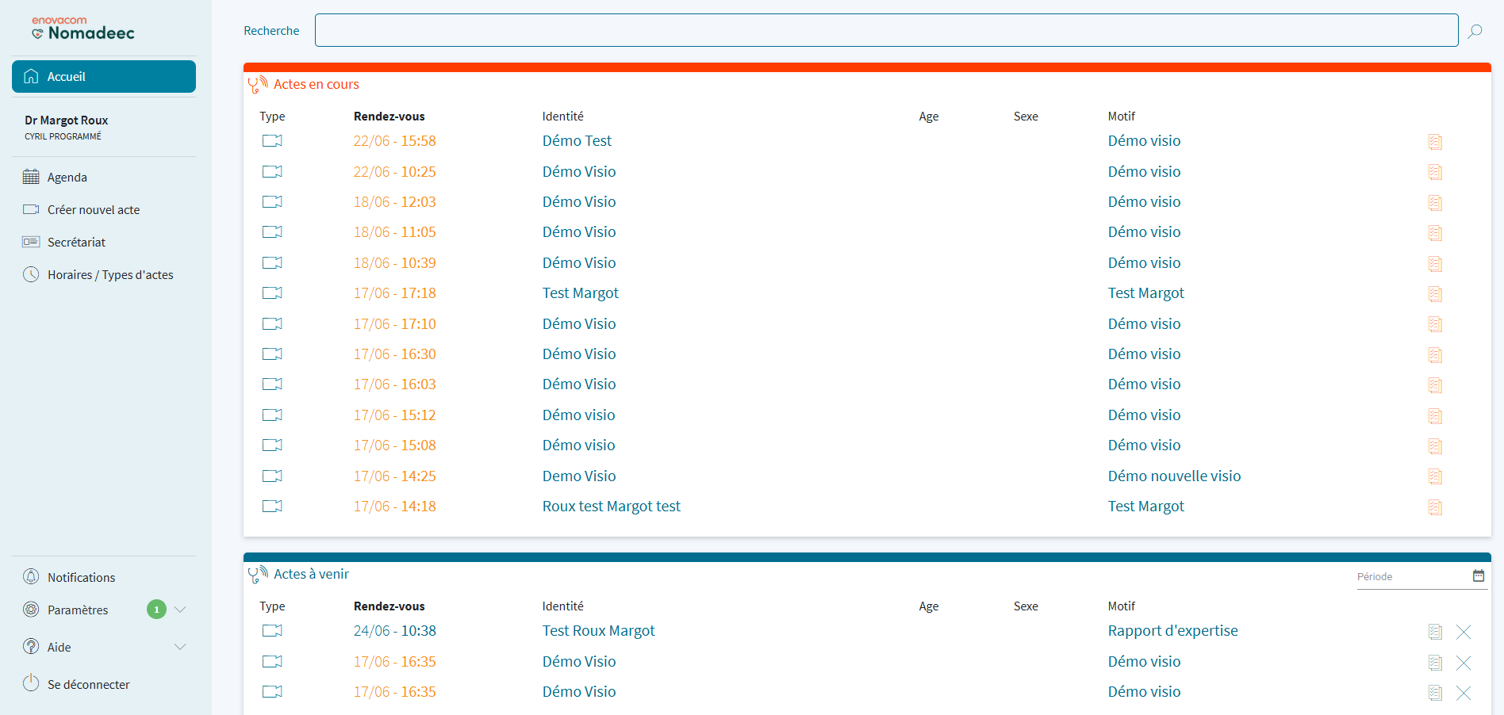Image resolution: width=1504 pixels, height=715 pixels.
Task: Open the Secrétariat section
Action: [75, 242]
